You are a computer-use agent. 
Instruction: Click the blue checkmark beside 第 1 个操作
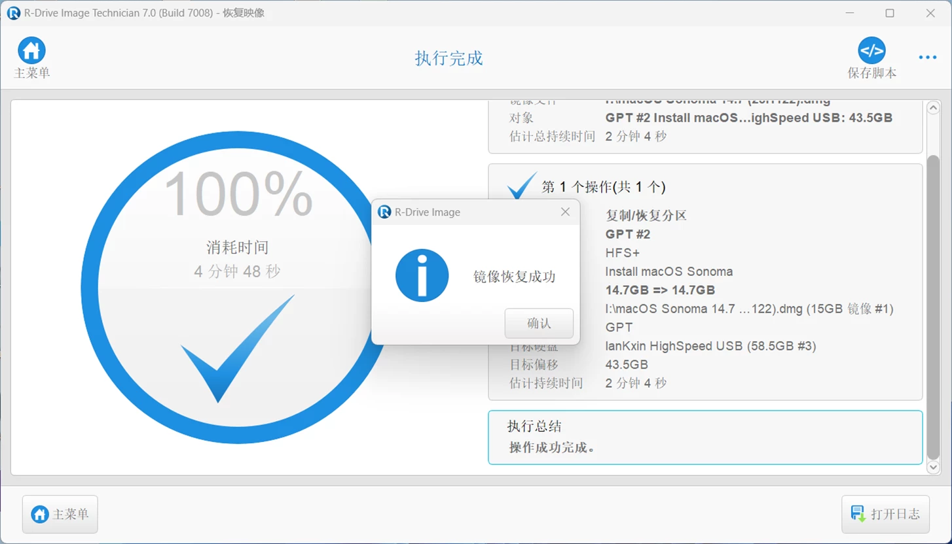pos(522,186)
